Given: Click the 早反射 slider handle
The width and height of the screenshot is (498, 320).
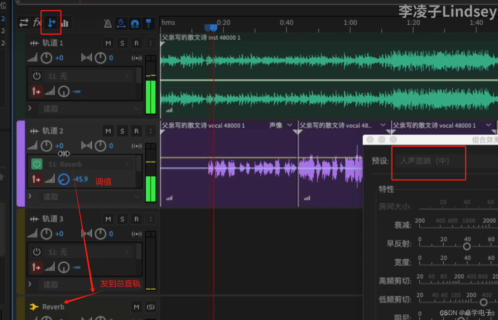Looking at the screenshot, I should click(x=467, y=246).
